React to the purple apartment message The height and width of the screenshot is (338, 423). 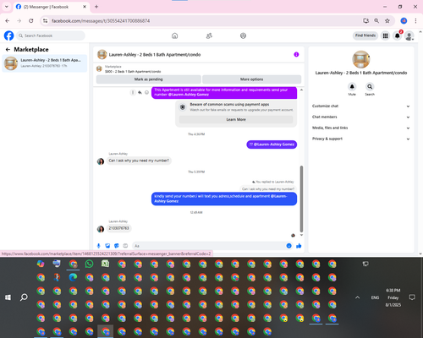(146, 92)
